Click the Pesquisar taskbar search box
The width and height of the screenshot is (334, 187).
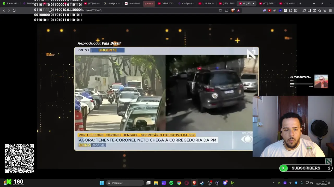(125, 183)
